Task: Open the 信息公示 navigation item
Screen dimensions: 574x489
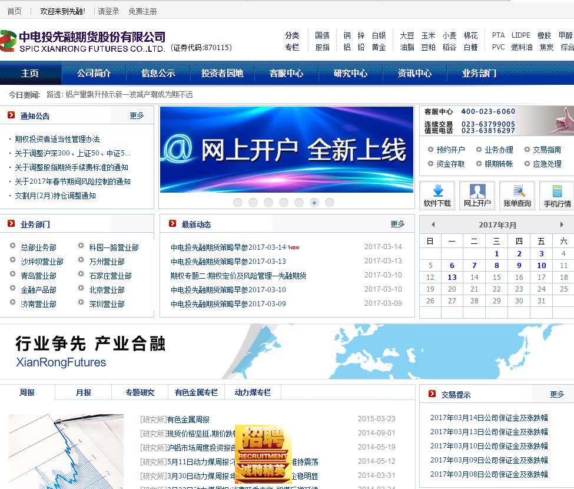Action: point(158,73)
